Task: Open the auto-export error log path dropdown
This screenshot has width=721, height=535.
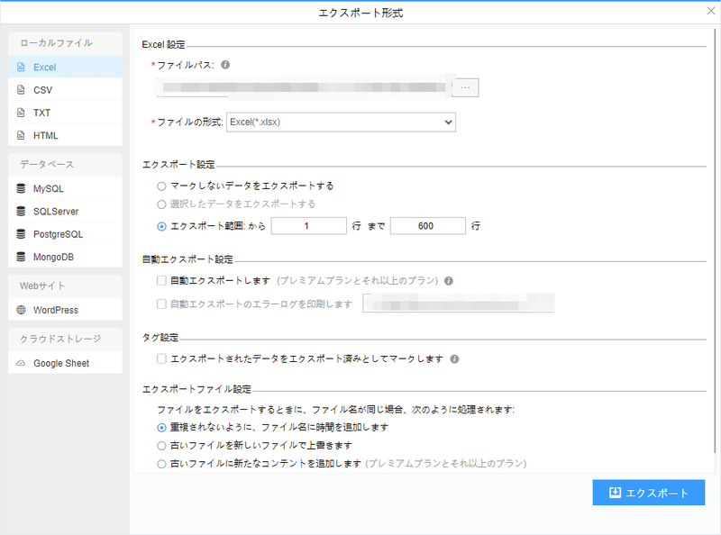Action: 458,304
